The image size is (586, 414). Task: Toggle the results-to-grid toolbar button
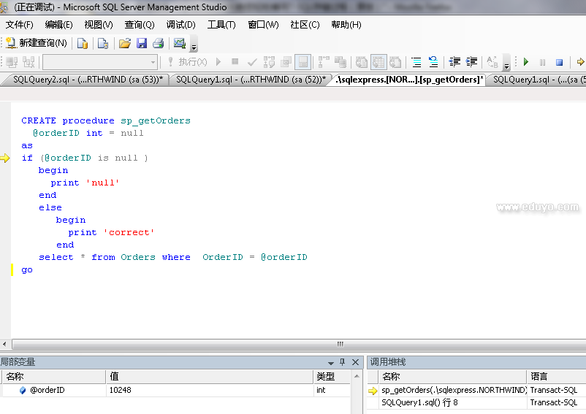[x=378, y=62]
